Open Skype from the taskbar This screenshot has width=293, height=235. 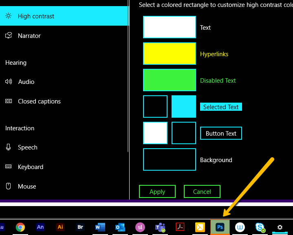[x=260, y=227]
